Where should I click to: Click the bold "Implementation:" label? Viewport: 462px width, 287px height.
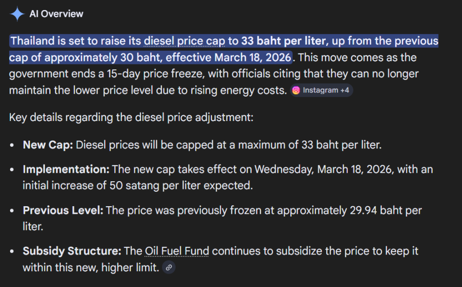tap(66, 169)
